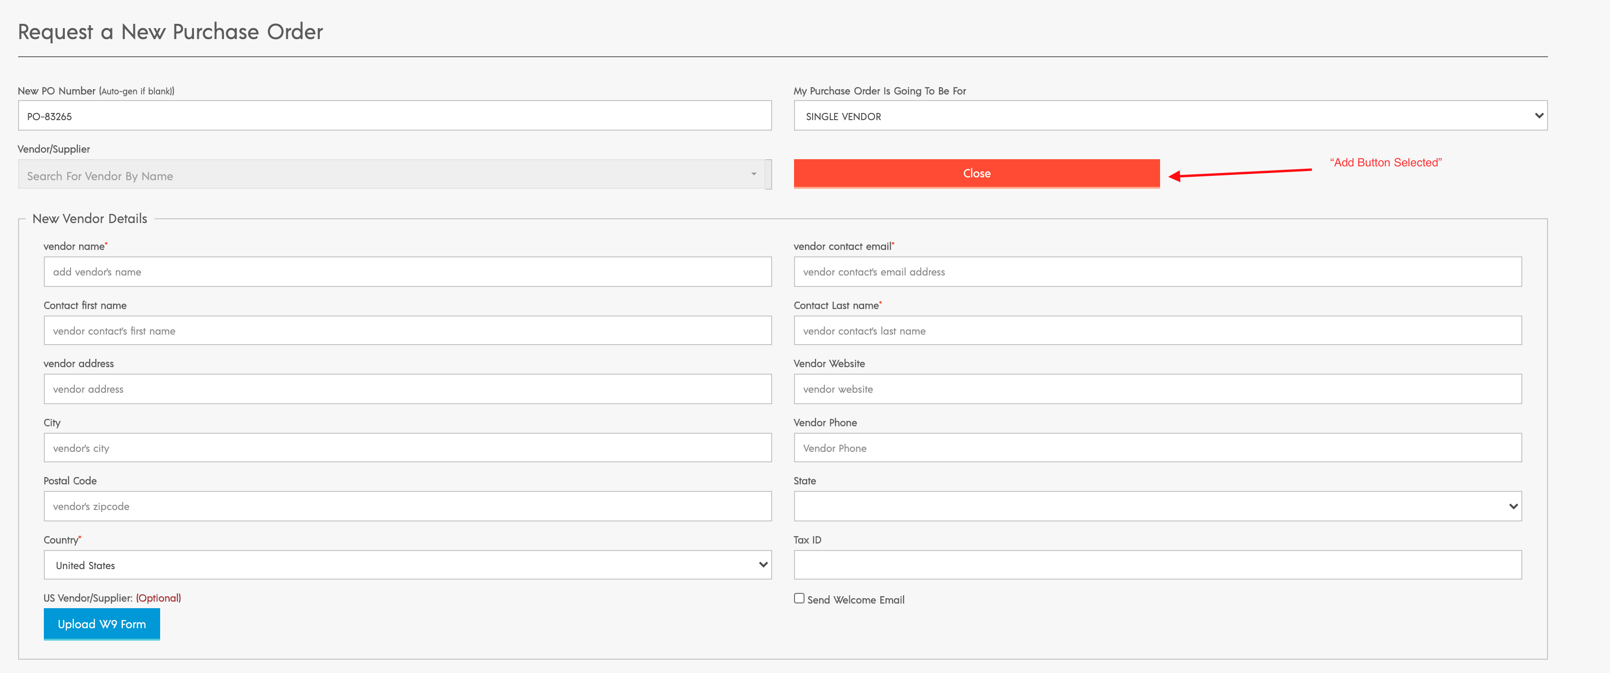Focus the Vendor Website field
Image resolution: width=1610 pixels, height=673 pixels.
click(1157, 388)
